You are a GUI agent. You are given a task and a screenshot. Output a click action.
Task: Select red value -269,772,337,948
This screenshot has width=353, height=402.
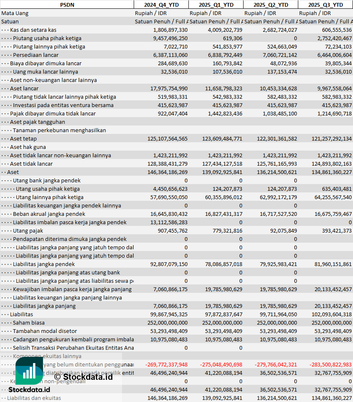(166, 365)
